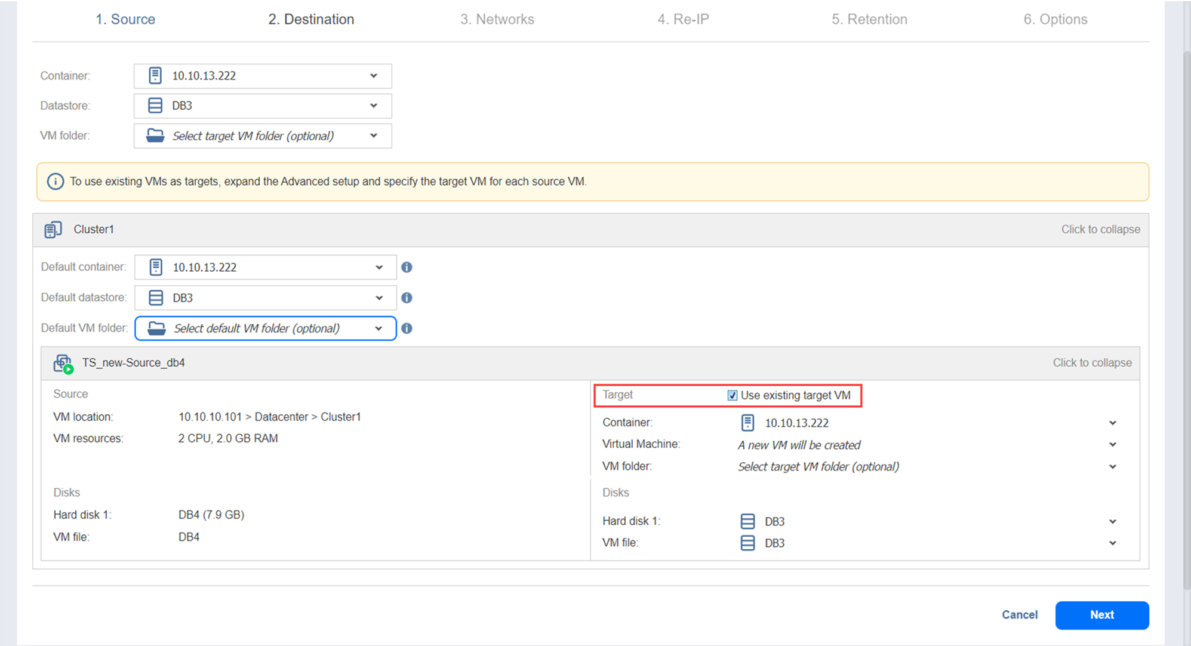Click the TS_new-Source_db4 VM icon

point(63,363)
